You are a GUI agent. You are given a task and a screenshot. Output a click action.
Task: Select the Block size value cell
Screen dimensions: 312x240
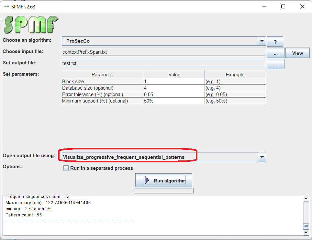coord(174,82)
